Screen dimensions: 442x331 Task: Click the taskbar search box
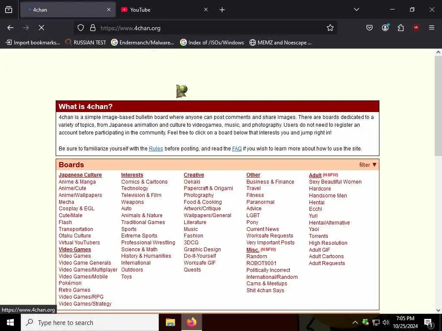click(90, 322)
